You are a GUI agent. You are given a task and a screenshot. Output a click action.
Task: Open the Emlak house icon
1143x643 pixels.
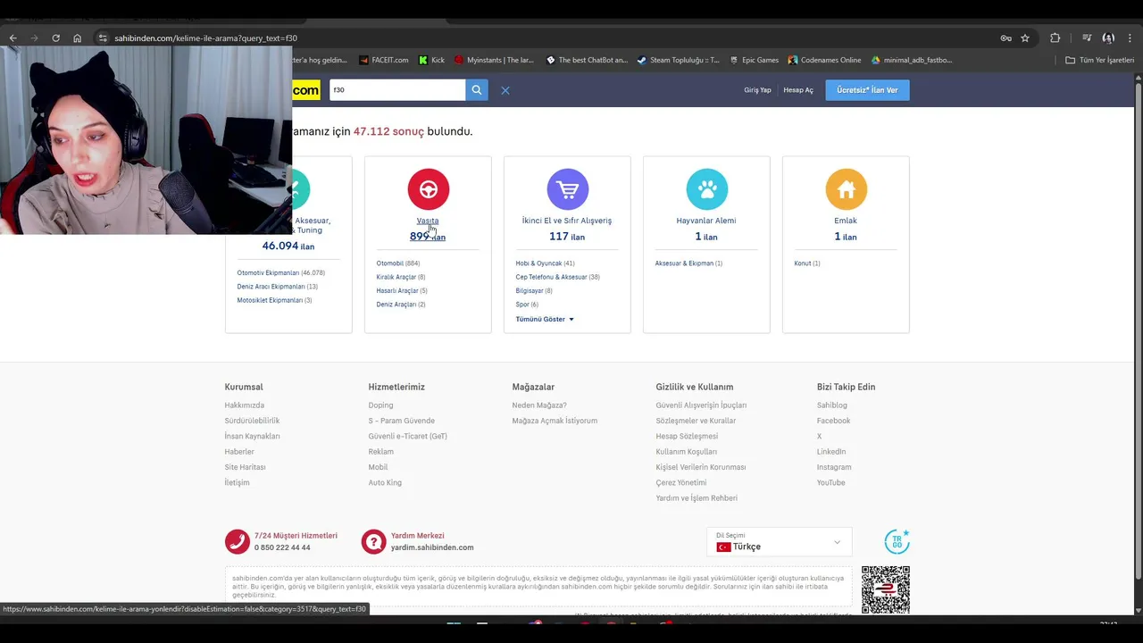[x=846, y=189]
